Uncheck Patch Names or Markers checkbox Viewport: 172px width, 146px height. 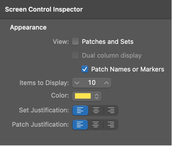pyautogui.click(x=85, y=69)
